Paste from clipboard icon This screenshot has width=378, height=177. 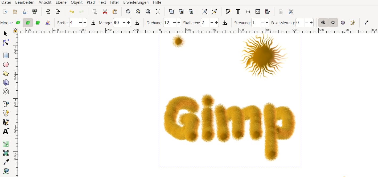click(x=115, y=11)
